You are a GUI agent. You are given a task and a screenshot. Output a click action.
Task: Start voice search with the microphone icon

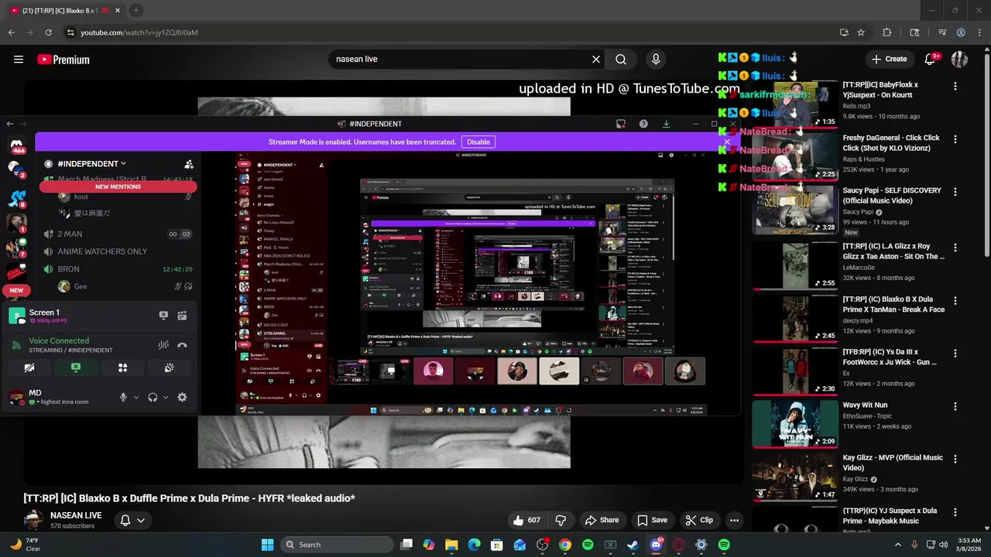click(656, 60)
